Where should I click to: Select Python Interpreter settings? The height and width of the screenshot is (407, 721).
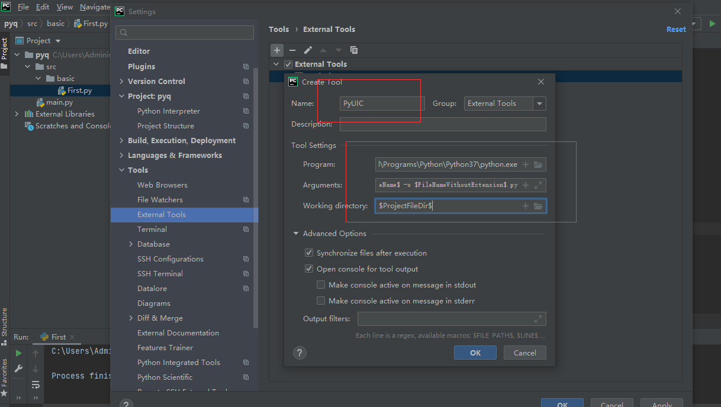[x=169, y=111]
